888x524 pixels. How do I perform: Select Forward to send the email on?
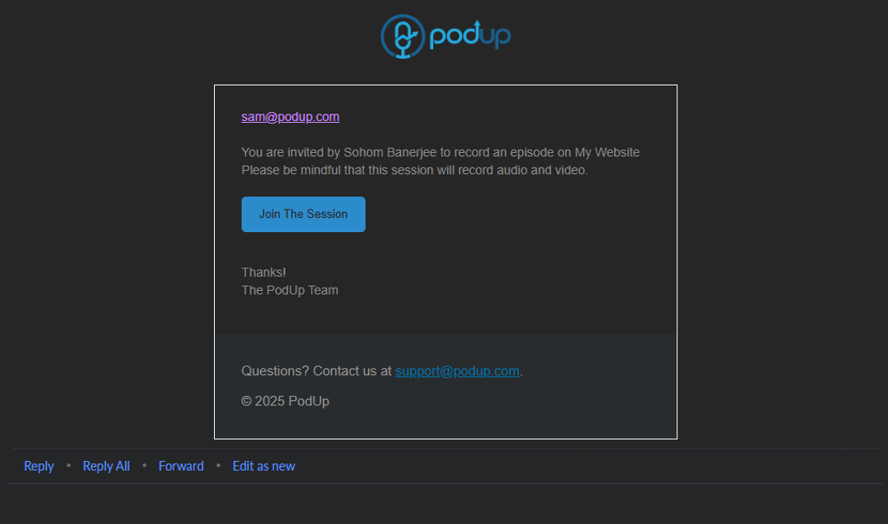pyautogui.click(x=181, y=466)
